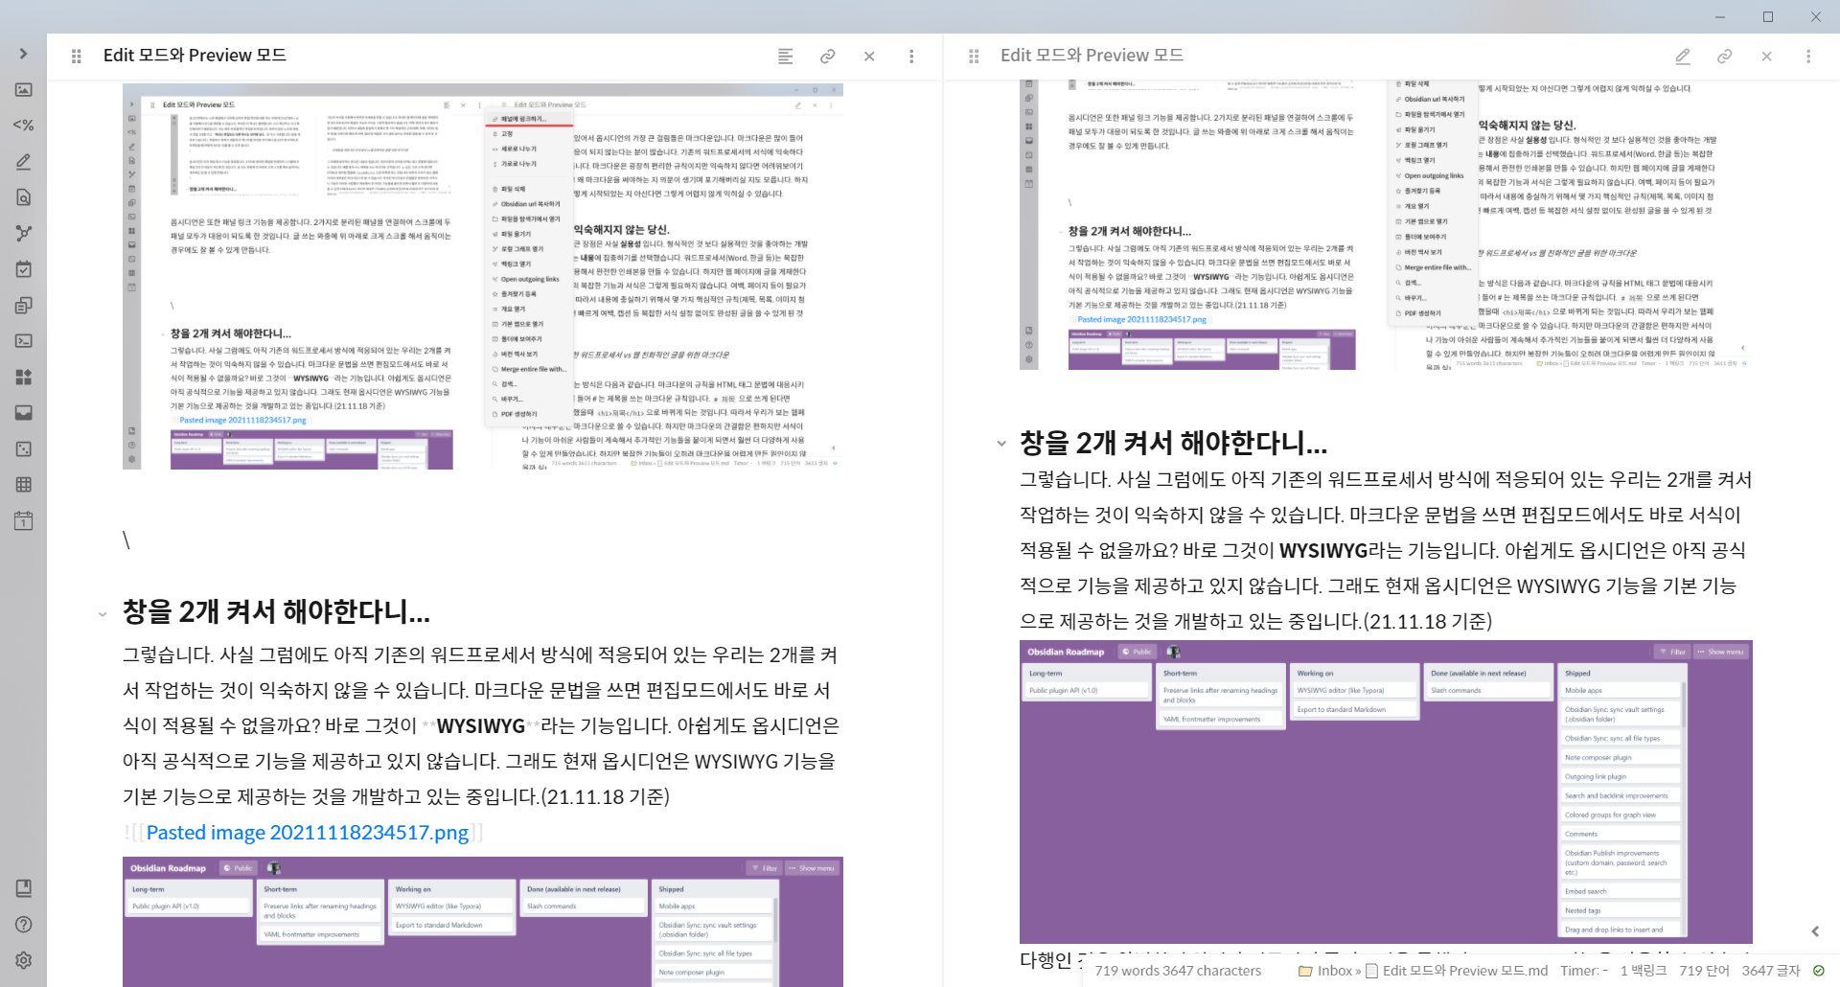
Task: Click the left pane heading '창을 2개 켜서 해야한다니...'
Action: click(276, 611)
